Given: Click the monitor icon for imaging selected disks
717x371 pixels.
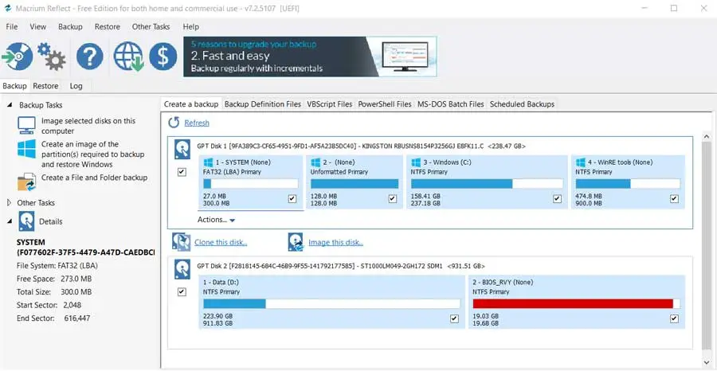Looking at the screenshot, I should [26, 125].
